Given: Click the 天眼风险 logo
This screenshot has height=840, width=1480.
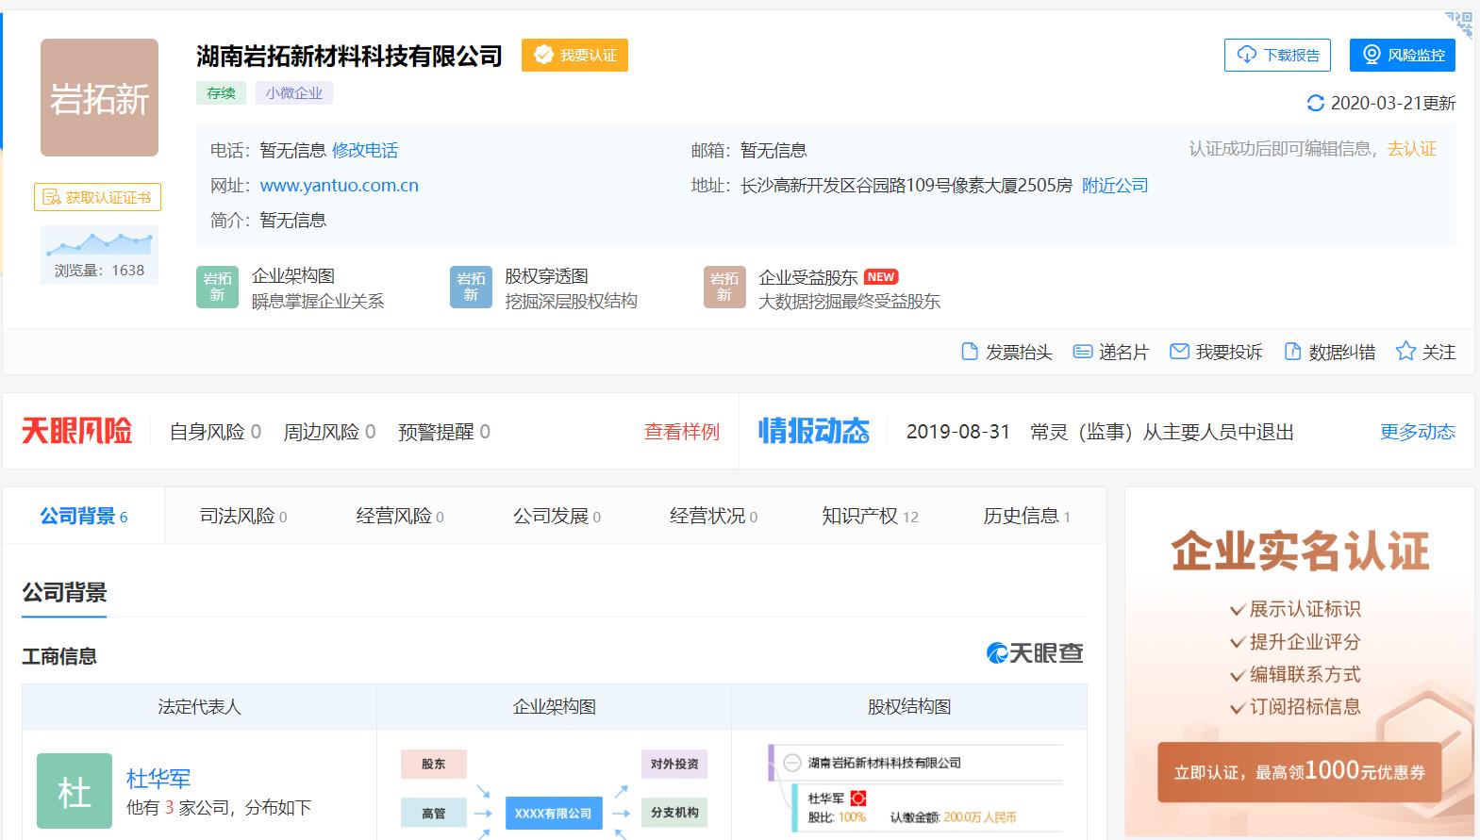Looking at the screenshot, I should coord(77,431).
